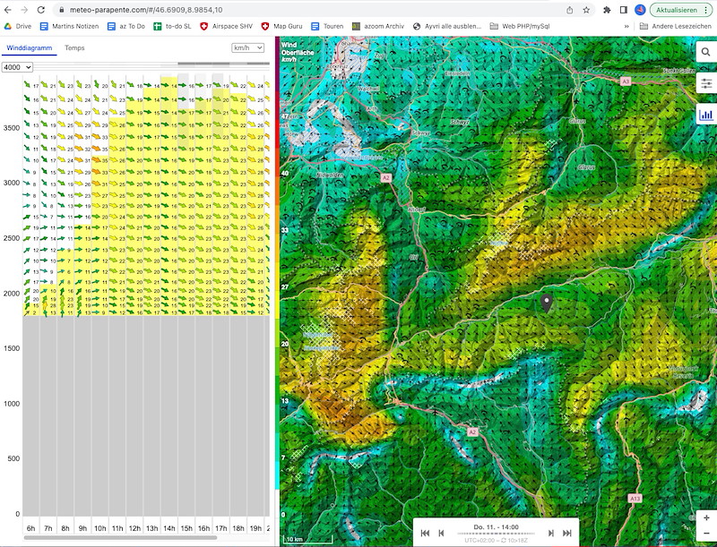Toggle the wind diagram chart panel
The width and height of the screenshot is (717, 547).
click(706, 115)
